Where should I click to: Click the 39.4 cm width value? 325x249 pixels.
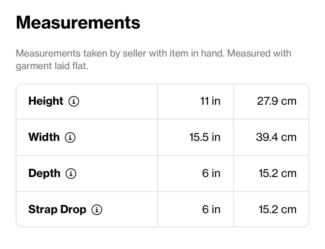point(276,137)
